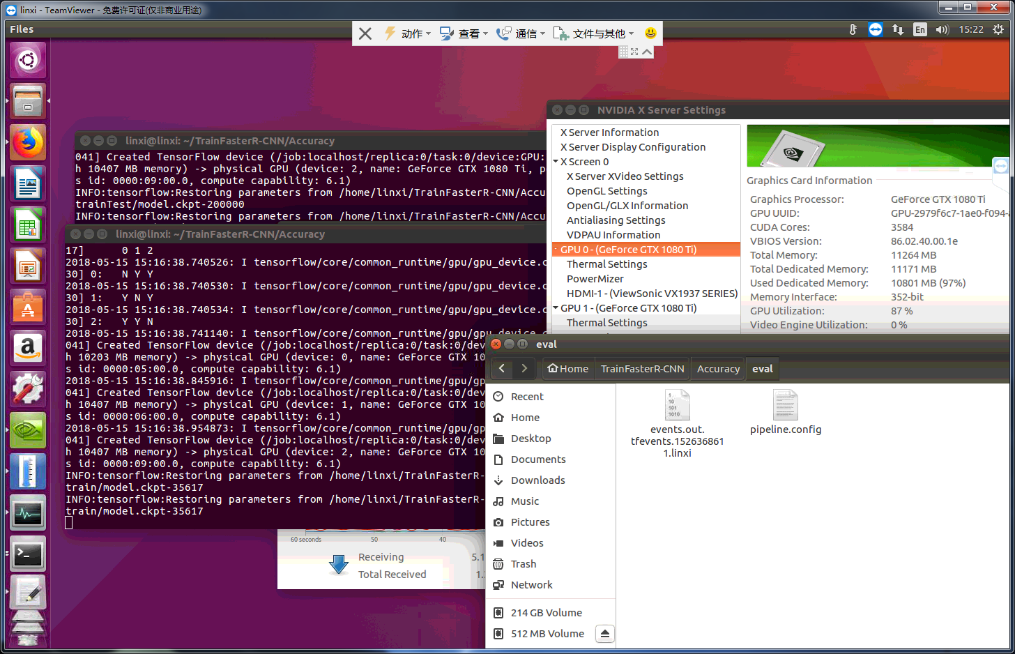Open the volume indicator in top panel
The width and height of the screenshot is (1015, 654).
[x=942, y=29]
